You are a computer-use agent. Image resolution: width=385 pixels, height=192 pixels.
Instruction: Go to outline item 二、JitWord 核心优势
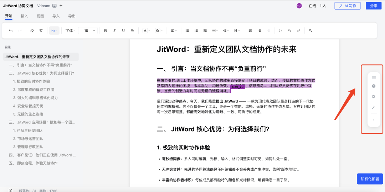click(x=41, y=73)
